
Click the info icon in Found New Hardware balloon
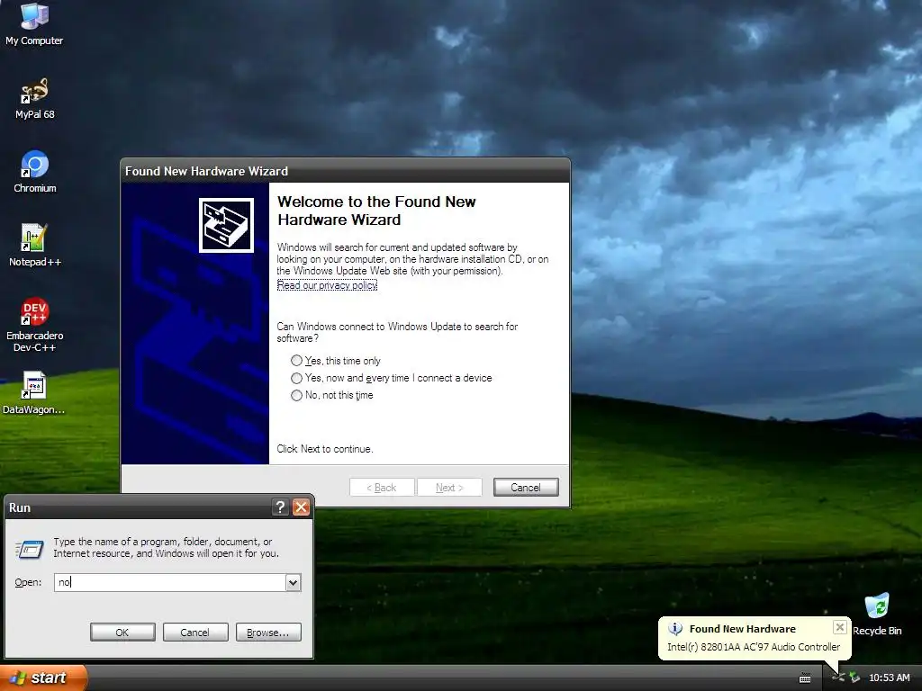pyautogui.click(x=675, y=629)
